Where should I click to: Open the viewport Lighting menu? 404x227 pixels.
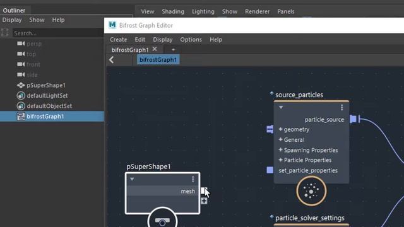pyautogui.click(x=203, y=11)
